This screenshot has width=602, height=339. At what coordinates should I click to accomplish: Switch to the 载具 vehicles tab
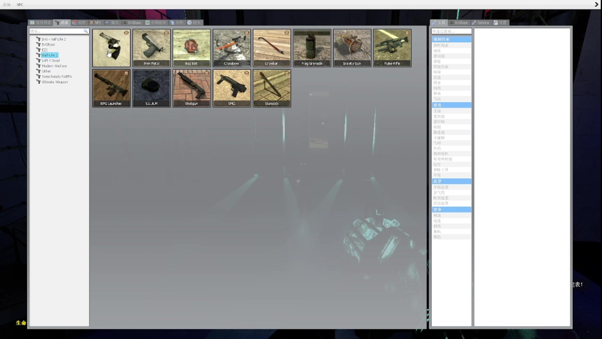point(112,23)
